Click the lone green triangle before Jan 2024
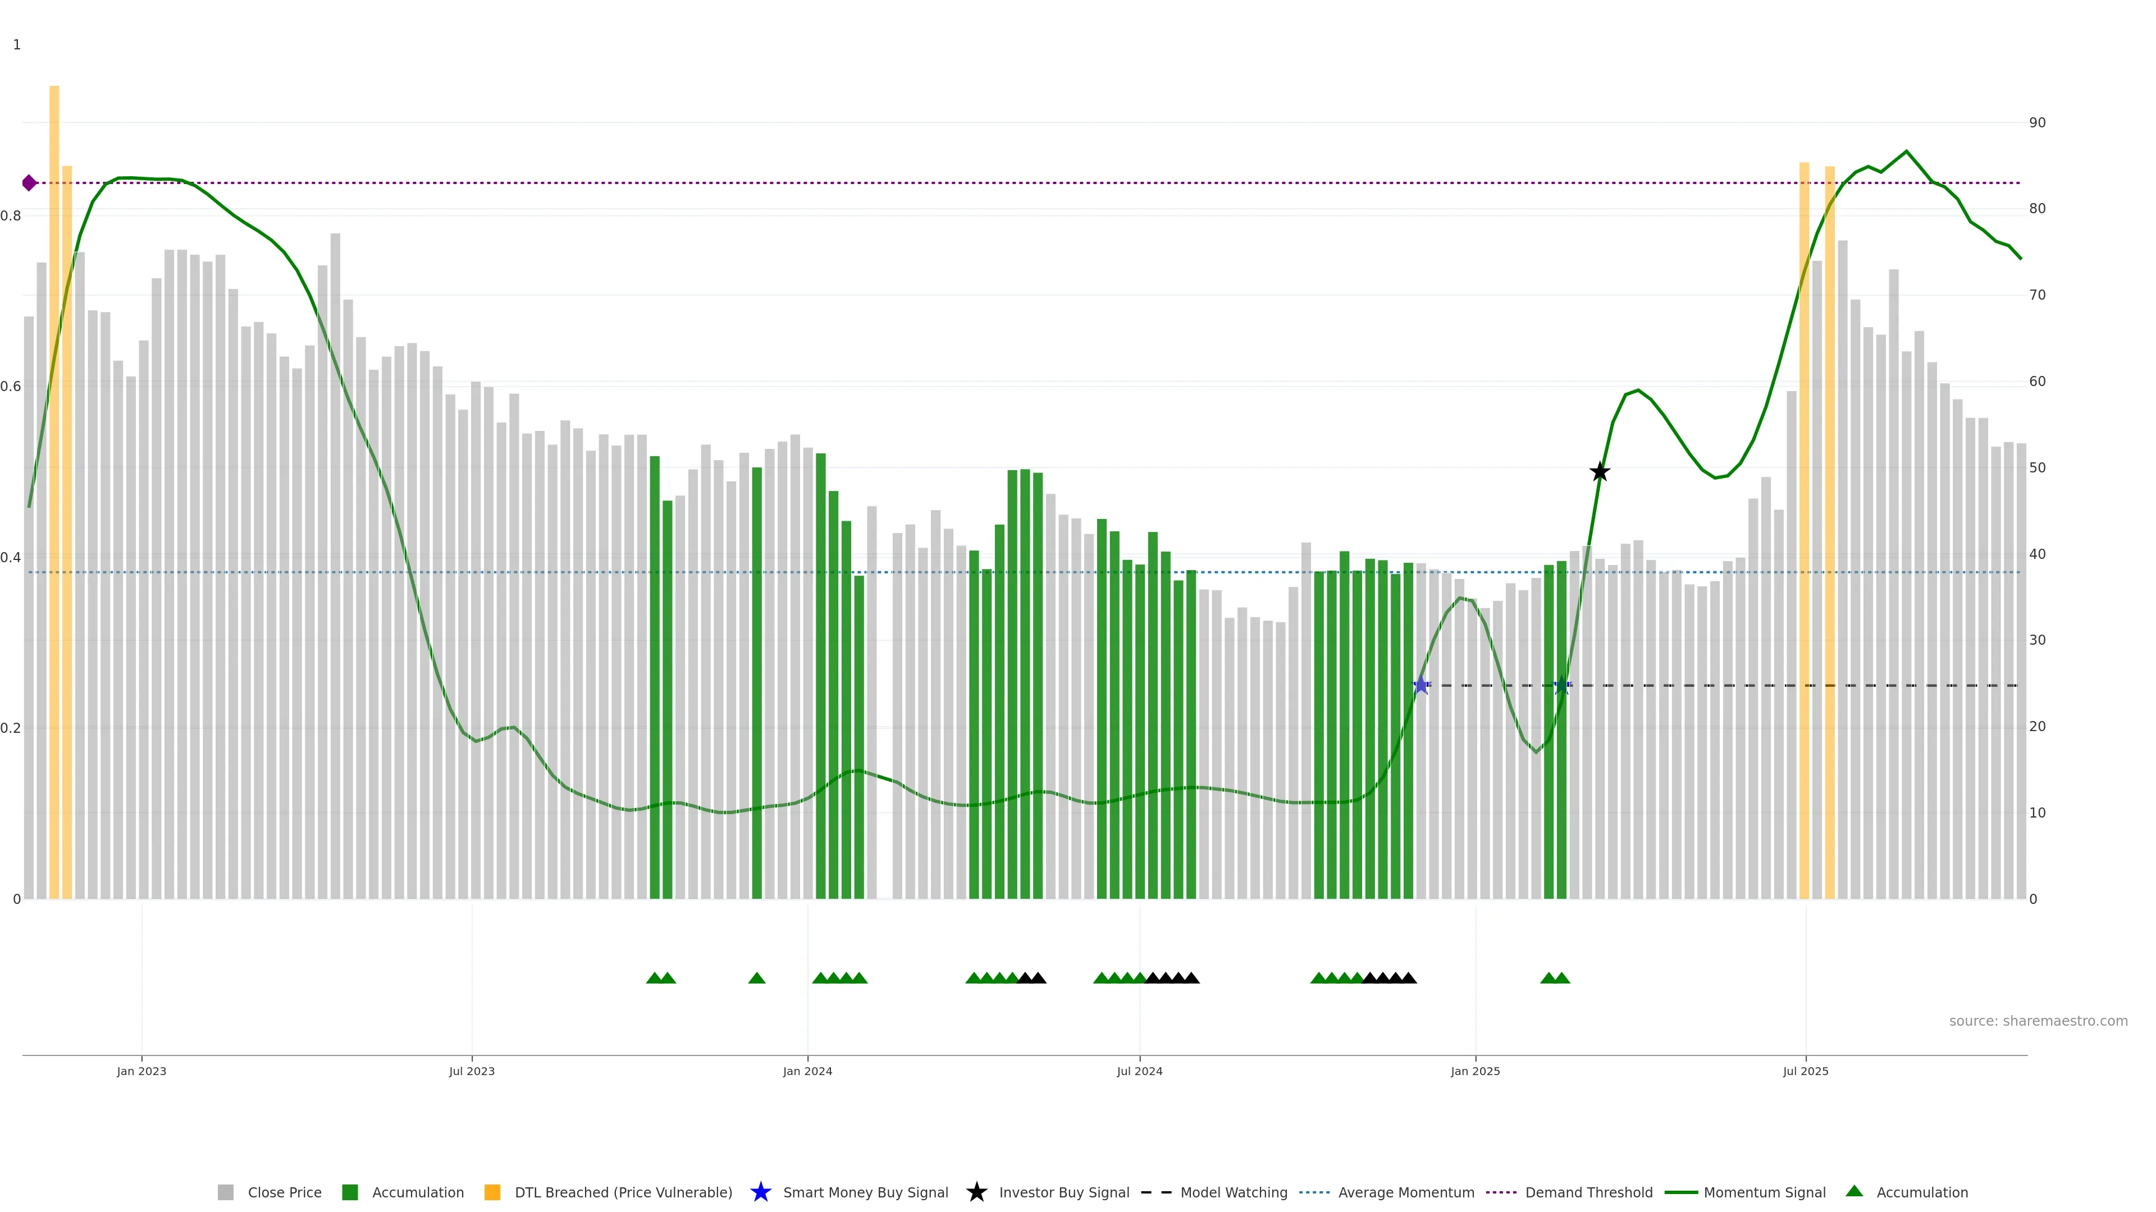 (x=757, y=978)
